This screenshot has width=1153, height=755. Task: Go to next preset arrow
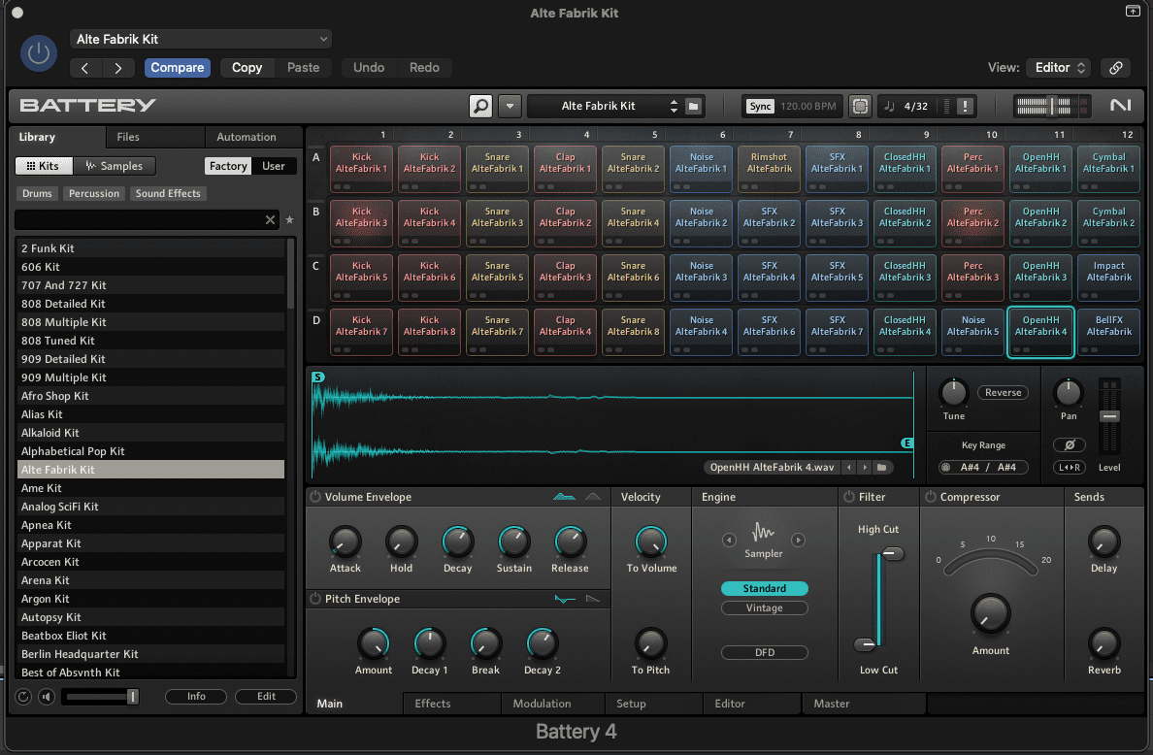coord(118,68)
